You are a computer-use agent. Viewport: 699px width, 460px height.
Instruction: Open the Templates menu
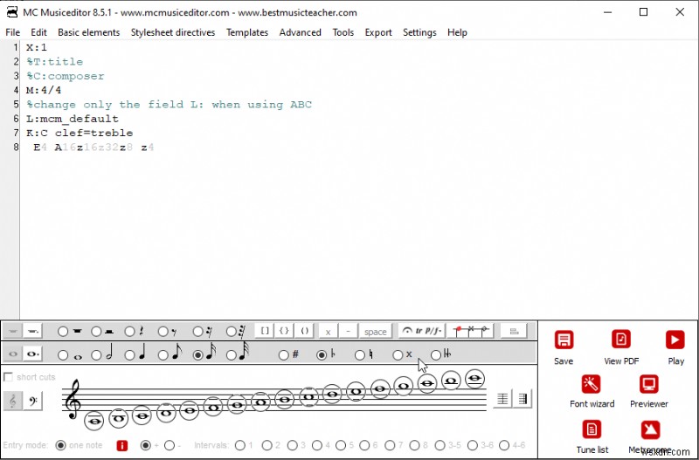(247, 32)
